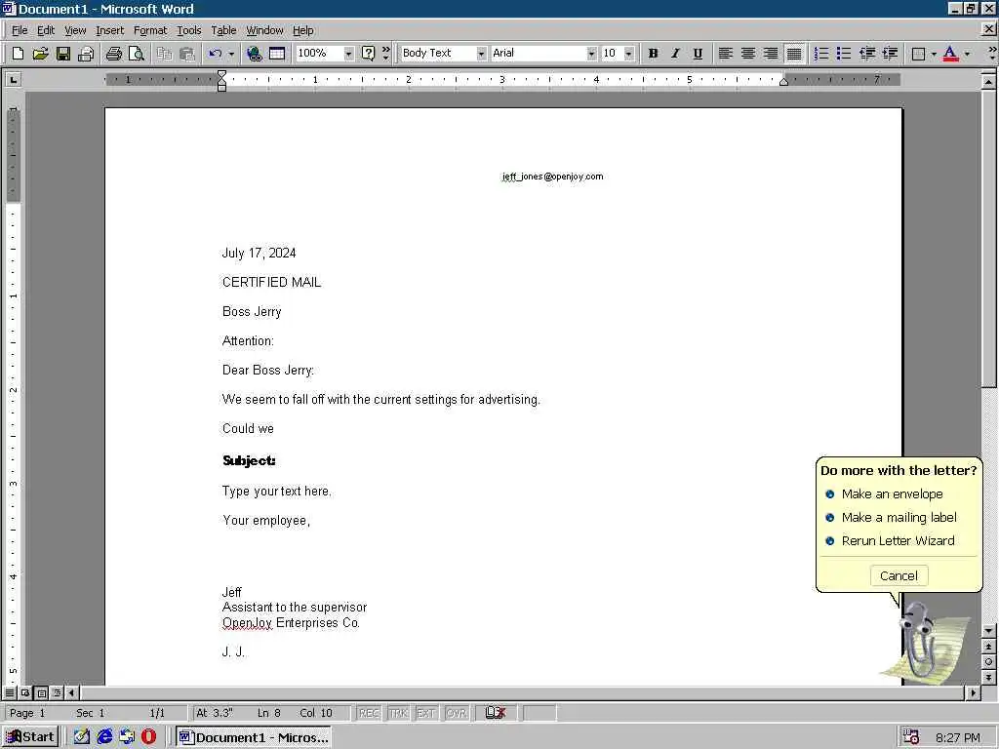The height and width of the screenshot is (749, 999).
Task: Toggle OVR overtype mode indicator
Action: coord(457,713)
